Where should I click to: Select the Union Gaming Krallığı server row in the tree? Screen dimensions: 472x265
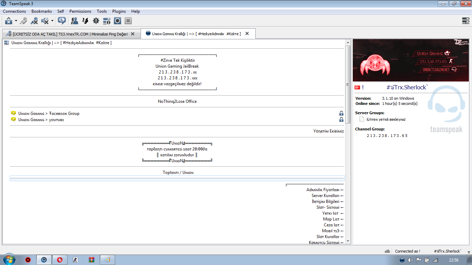(174, 43)
